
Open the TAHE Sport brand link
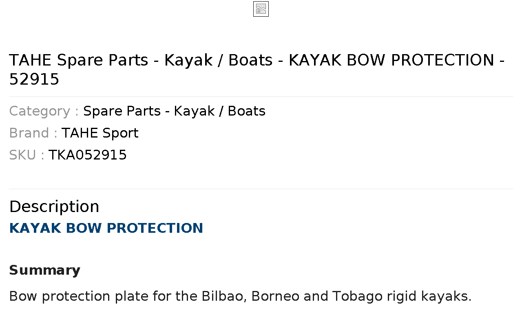100,133
